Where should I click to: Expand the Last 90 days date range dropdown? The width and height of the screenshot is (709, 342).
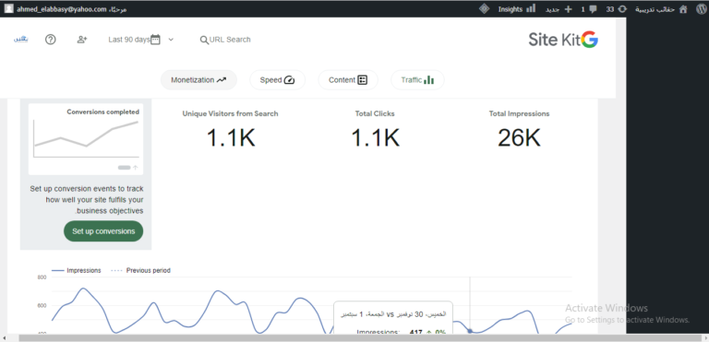141,40
